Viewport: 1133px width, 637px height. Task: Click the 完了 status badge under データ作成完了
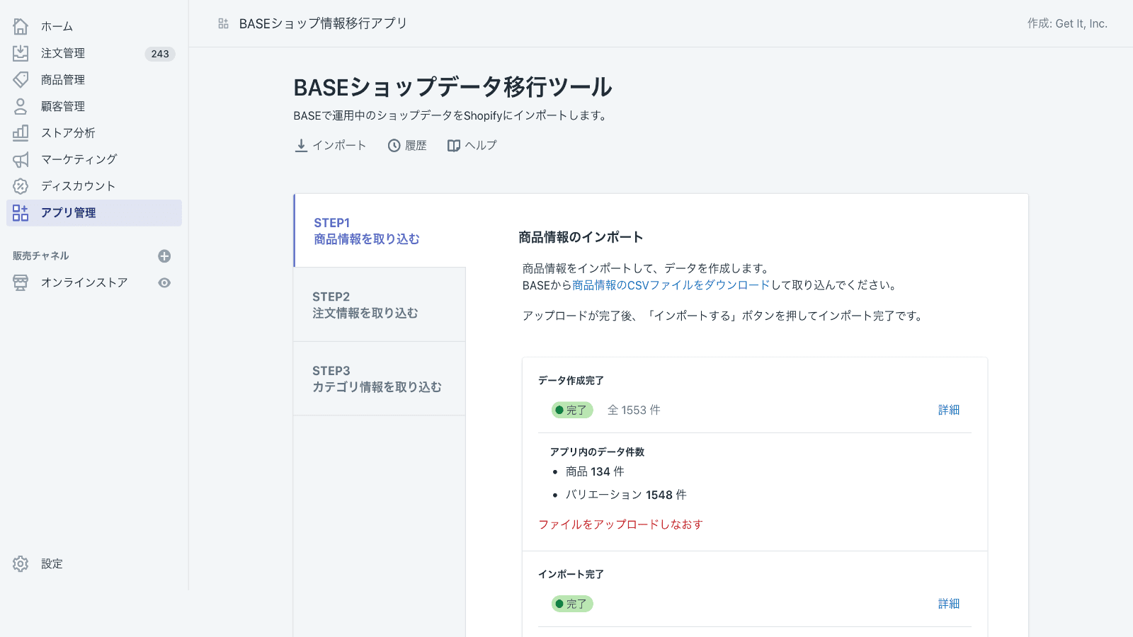pyautogui.click(x=571, y=410)
